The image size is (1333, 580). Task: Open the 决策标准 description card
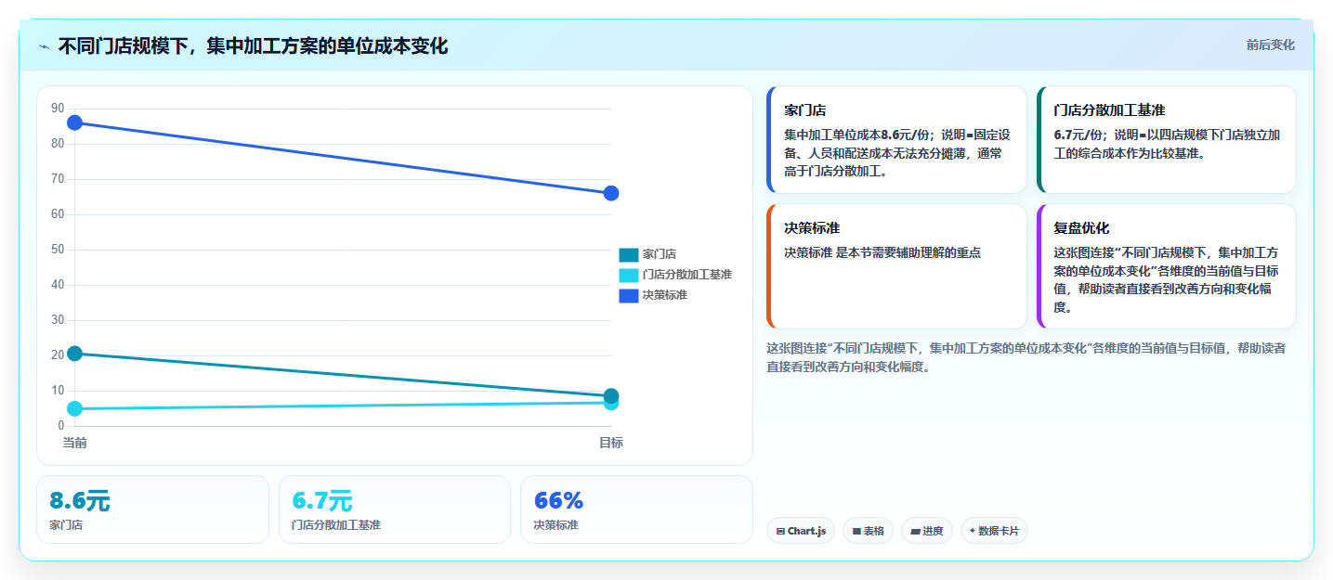click(x=897, y=266)
